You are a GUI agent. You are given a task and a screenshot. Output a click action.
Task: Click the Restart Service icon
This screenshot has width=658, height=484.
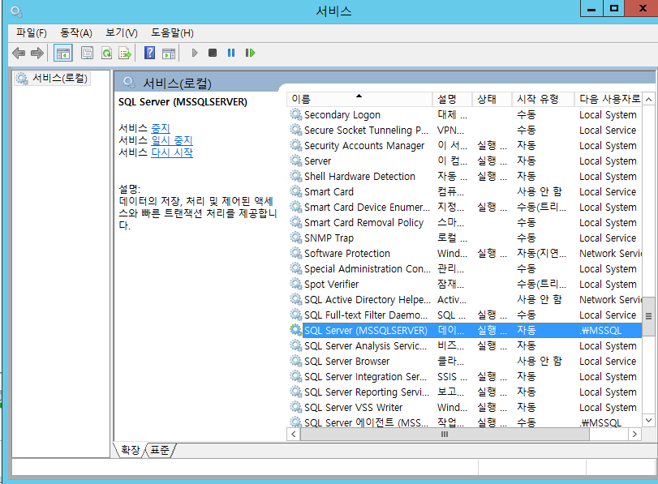click(250, 53)
